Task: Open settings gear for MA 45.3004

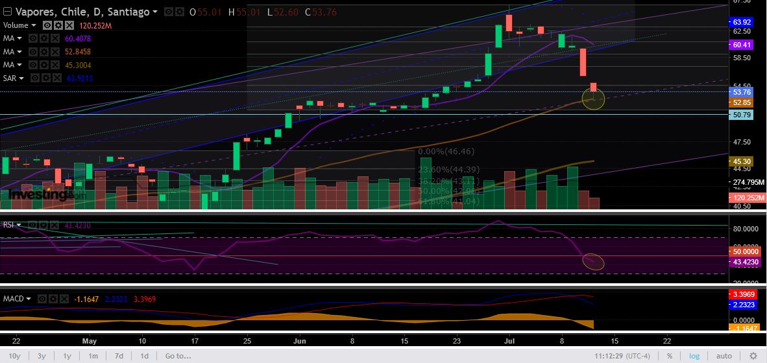Action: click(x=44, y=64)
